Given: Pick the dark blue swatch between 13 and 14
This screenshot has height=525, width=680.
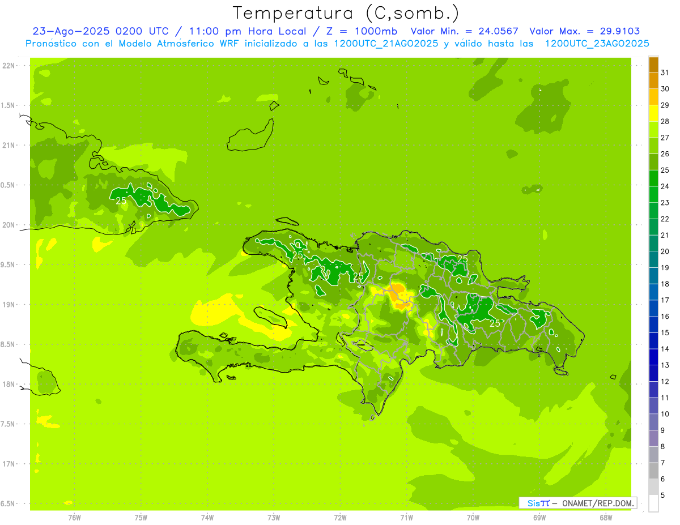Looking at the screenshot, I should pos(653,357).
